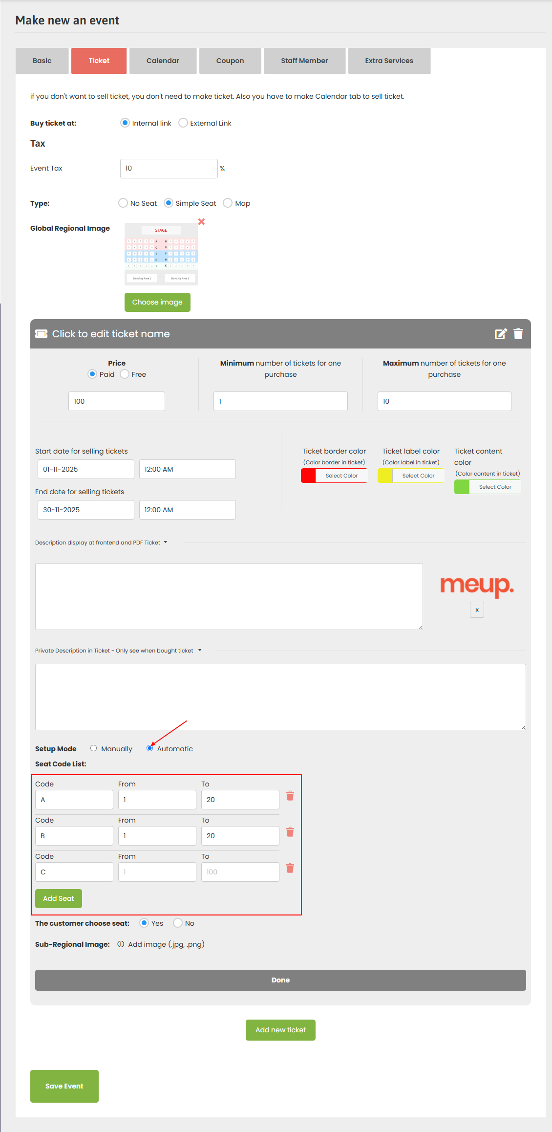Set ticket price to Free
The width and height of the screenshot is (552, 1132).
(125, 374)
